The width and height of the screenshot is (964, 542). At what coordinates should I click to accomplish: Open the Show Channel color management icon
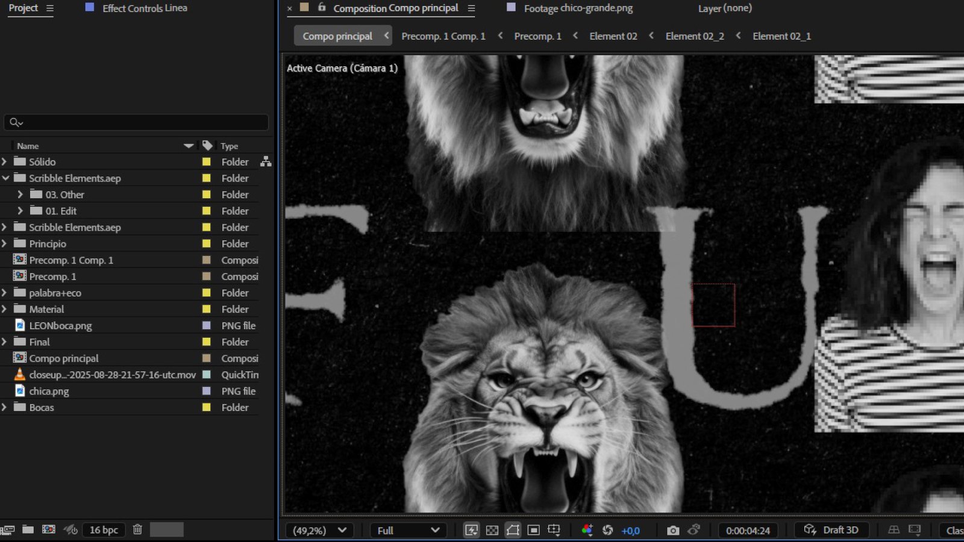click(x=587, y=530)
